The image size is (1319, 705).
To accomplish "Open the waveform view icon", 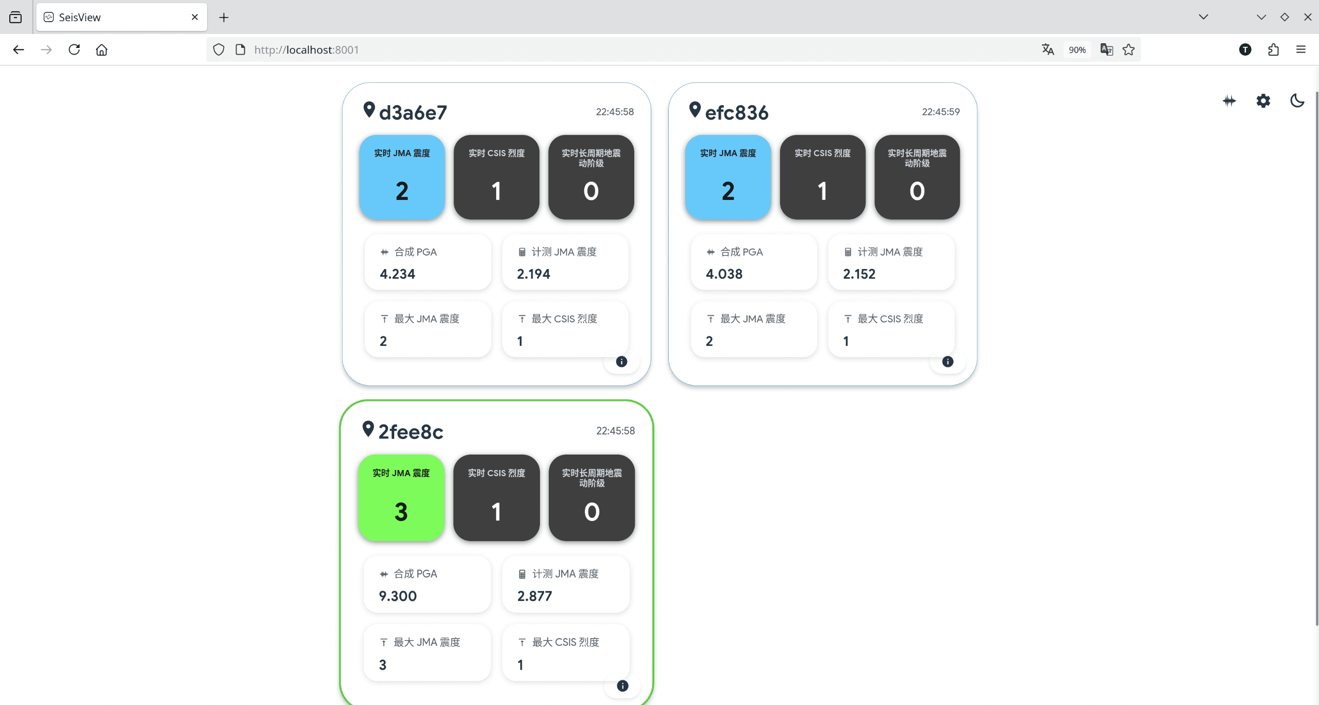I will 1229,100.
